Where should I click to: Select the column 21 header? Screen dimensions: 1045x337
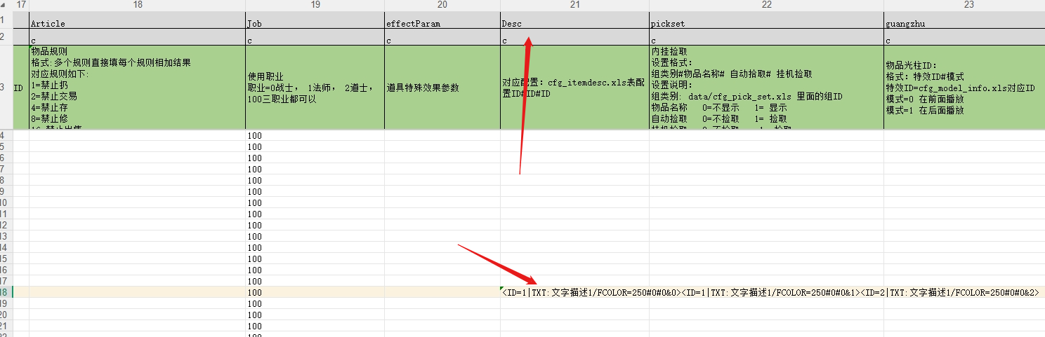tap(574, 5)
